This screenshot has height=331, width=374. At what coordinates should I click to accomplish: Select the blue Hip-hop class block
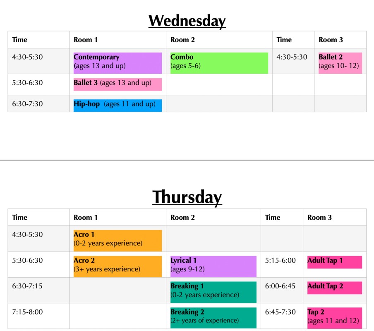click(x=117, y=106)
